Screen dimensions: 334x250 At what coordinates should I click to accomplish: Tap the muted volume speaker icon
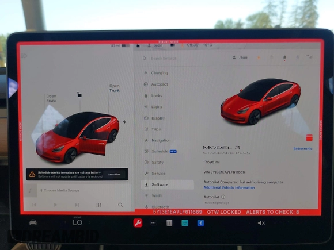pos(261,223)
